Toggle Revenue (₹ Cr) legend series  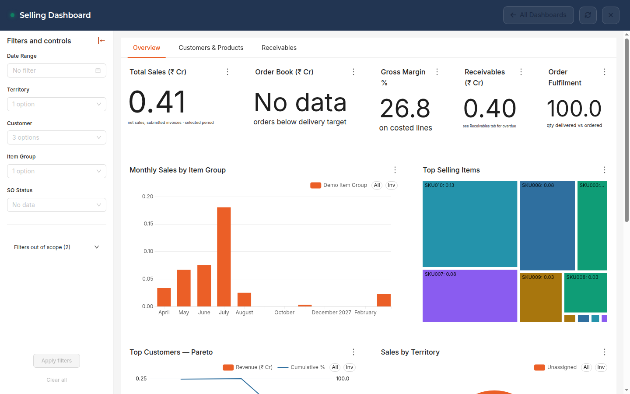tap(248, 367)
